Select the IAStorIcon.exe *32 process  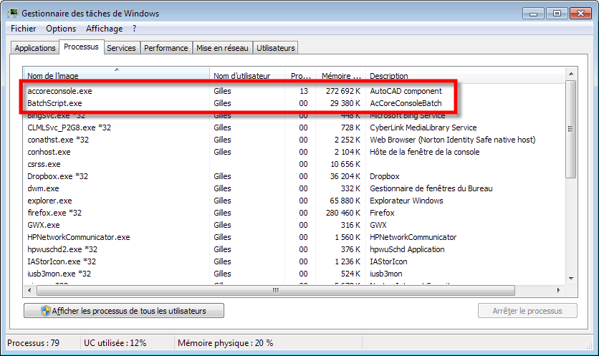tap(294, 261)
